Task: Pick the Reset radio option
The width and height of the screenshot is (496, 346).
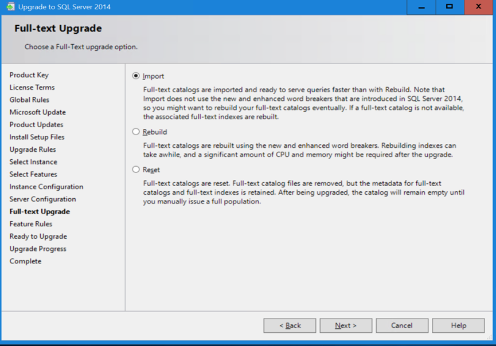Action: (136, 170)
